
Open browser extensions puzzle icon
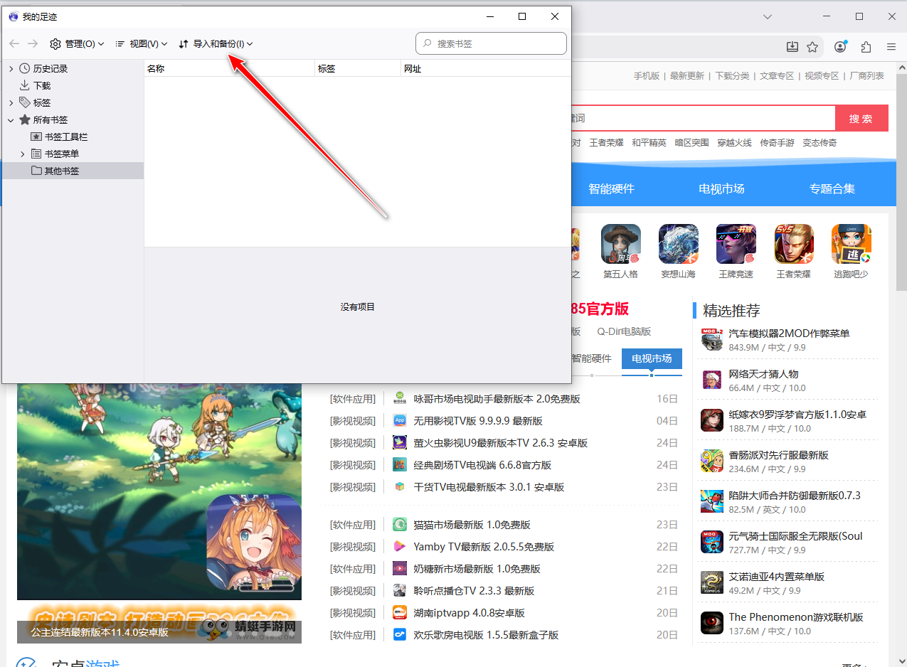(x=866, y=47)
